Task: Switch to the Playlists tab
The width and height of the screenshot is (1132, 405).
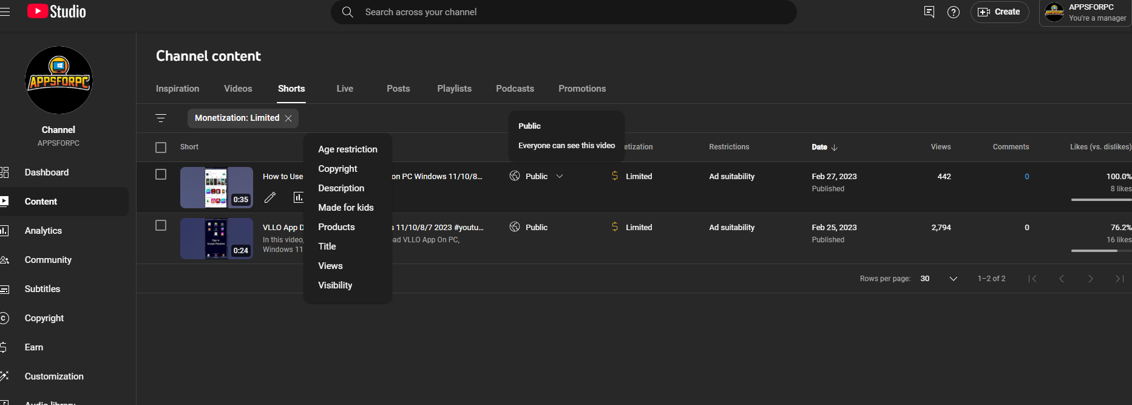Action: pos(454,89)
